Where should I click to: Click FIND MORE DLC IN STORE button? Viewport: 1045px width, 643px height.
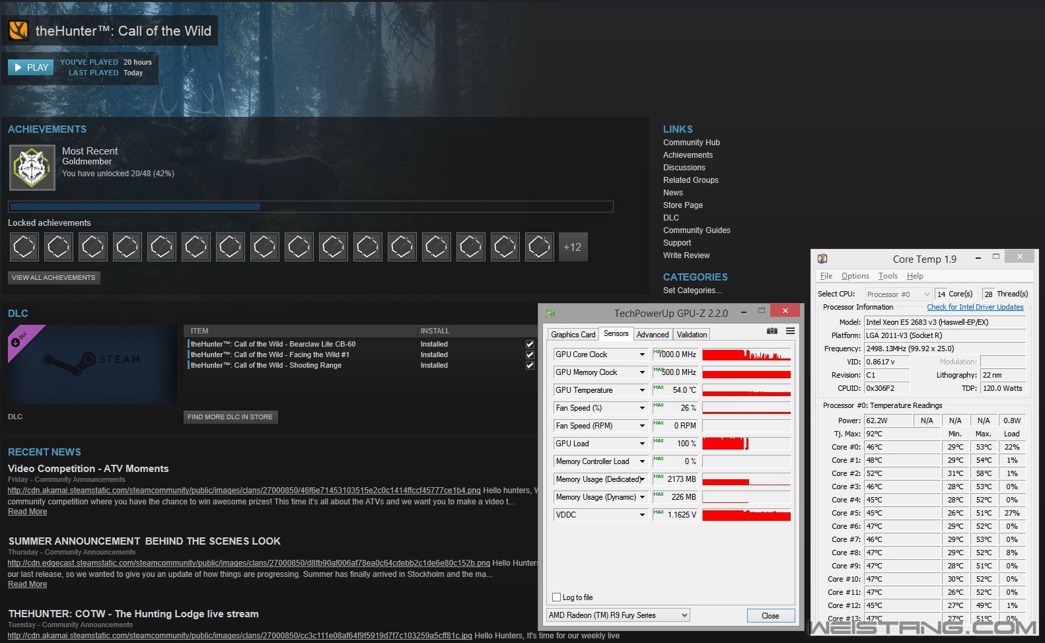pyautogui.click(x=231, y=417)
